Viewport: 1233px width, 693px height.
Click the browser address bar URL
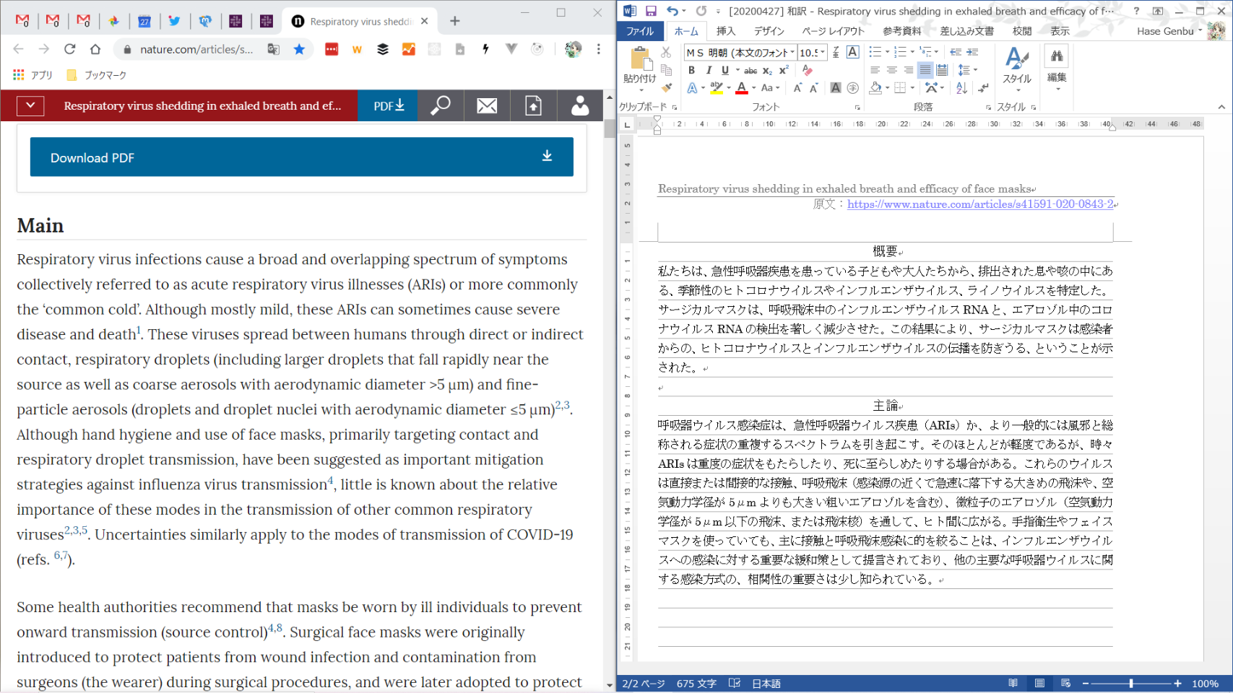[196, 49]
